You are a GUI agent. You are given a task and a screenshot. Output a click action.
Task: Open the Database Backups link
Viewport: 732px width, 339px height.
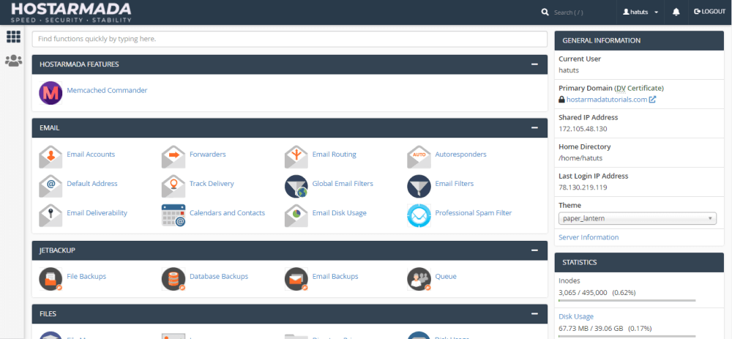(219, 276)
